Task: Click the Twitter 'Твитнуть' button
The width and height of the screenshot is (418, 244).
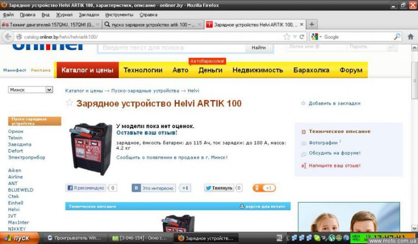Action: tap(219, 188)
